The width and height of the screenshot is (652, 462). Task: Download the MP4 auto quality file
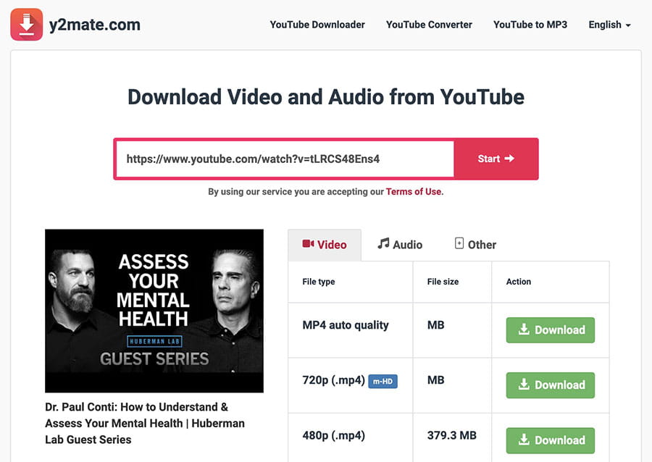pos(550,330)
